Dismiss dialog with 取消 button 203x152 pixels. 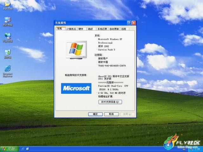pos(111,114)
